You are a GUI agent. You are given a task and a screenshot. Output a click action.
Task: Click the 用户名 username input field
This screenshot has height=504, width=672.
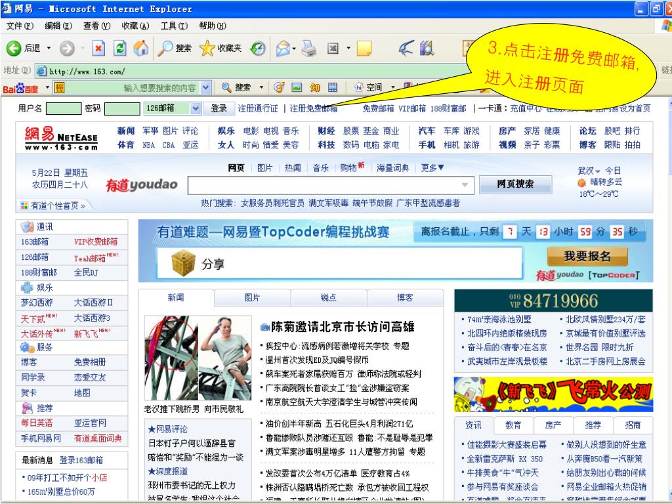pyautogui.click(x=64, y=108)
